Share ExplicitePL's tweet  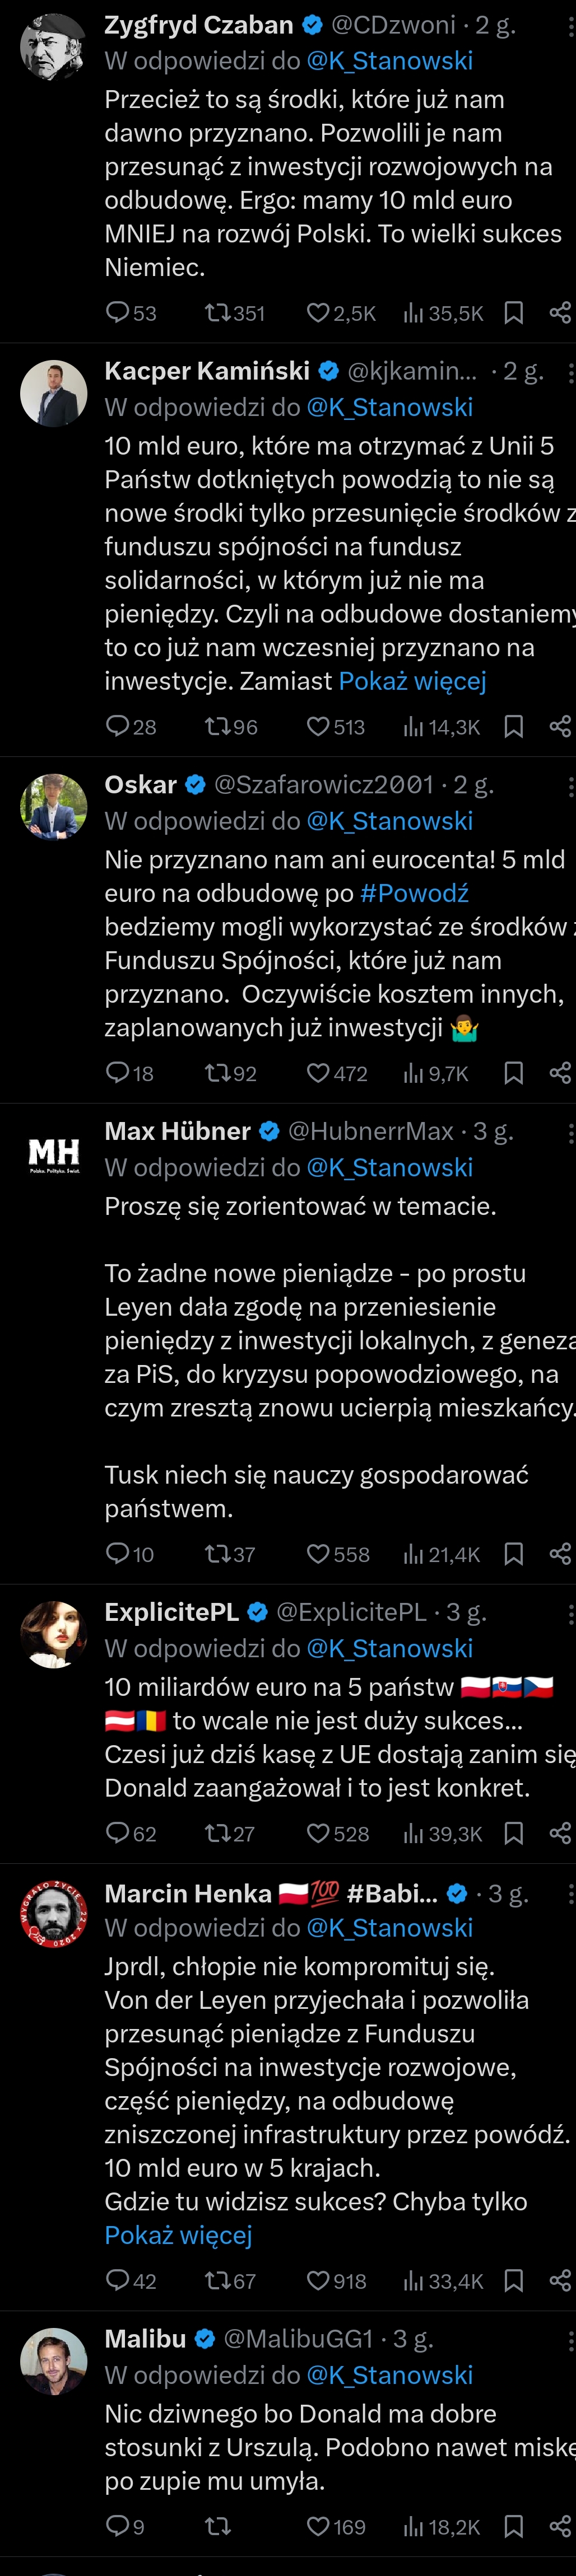(560, 1833)
